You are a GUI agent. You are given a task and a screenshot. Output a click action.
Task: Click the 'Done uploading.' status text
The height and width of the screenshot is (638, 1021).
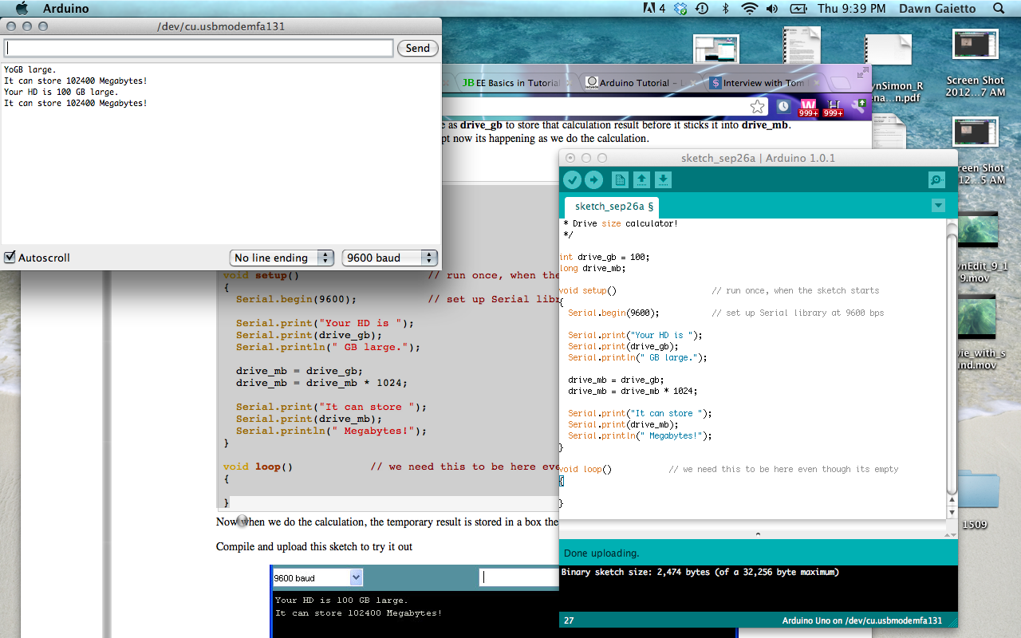tap(601, 553)
